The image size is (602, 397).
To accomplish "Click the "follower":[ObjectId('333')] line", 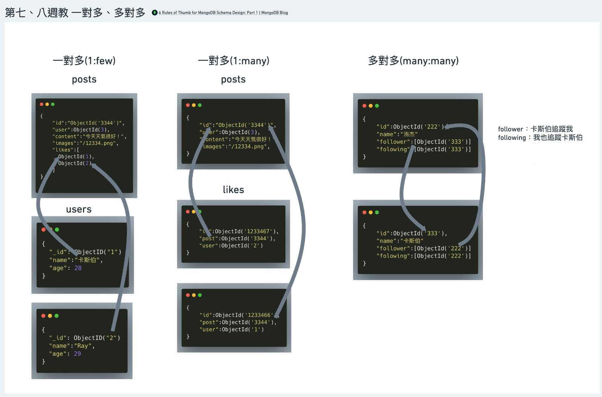I will (424, 142).
